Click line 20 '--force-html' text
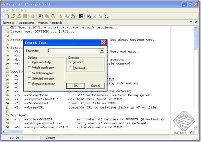This screenshot has width=201, height=142. coord(36,103)
